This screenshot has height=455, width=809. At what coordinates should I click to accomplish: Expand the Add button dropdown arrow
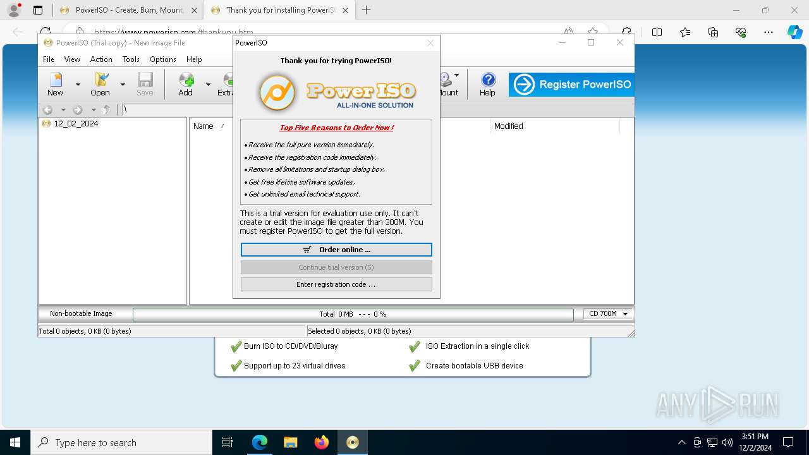[208, 85]
